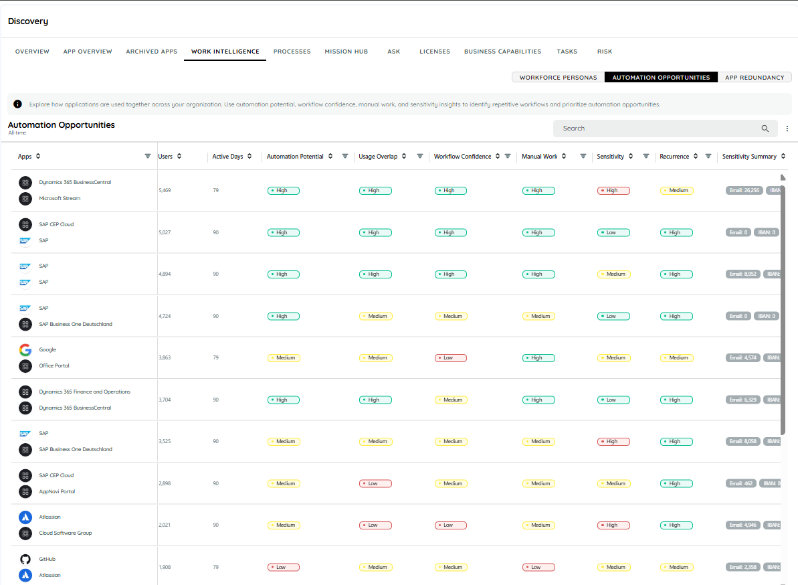
Task: Click the search magnifier icon
Action: point(765,129)
